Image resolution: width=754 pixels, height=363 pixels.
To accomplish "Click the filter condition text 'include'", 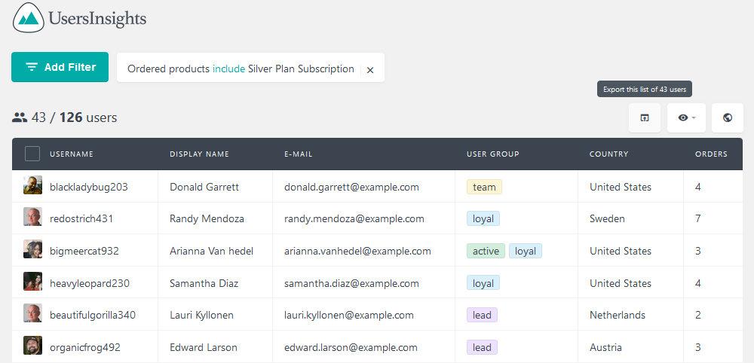I will click(229, 69).
